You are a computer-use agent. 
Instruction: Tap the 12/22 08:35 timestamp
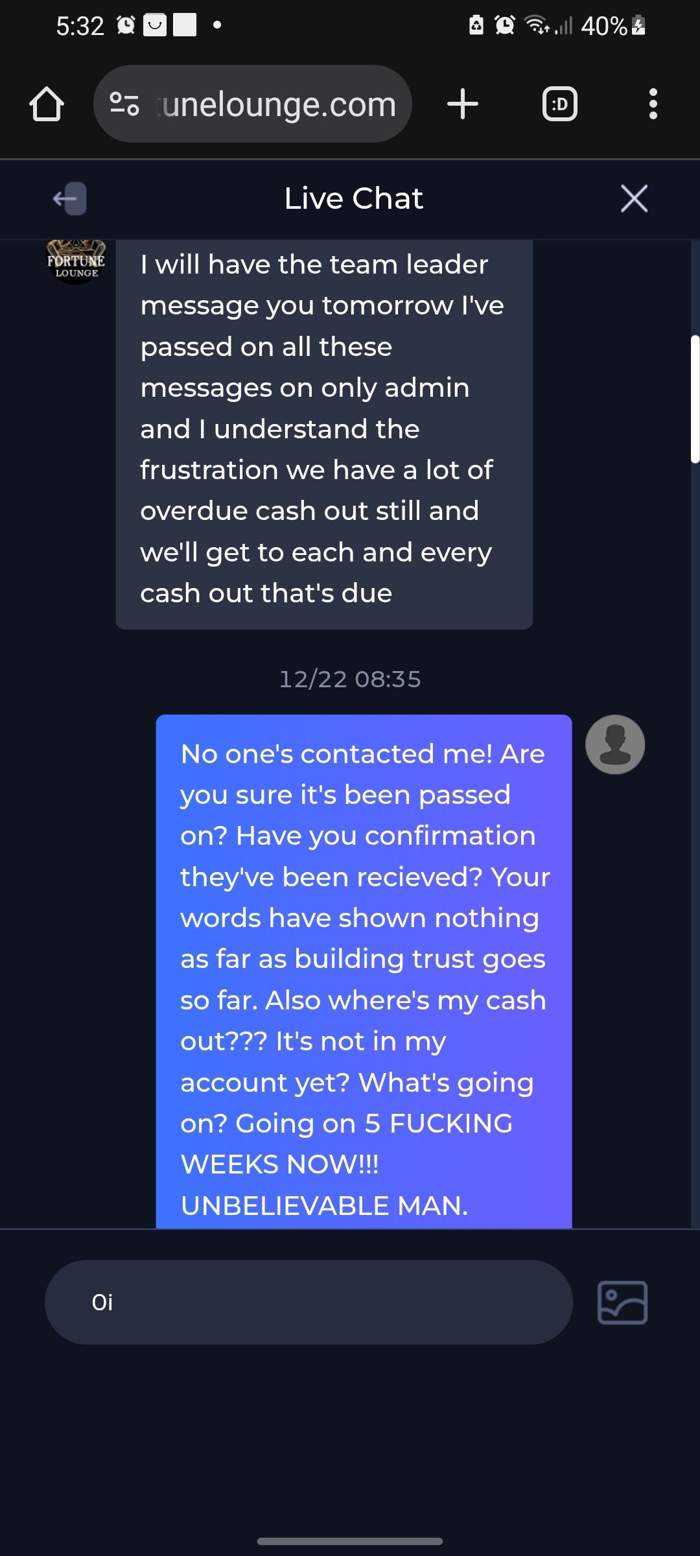(x=350, y=679)
